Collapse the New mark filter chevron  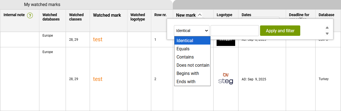200,15
